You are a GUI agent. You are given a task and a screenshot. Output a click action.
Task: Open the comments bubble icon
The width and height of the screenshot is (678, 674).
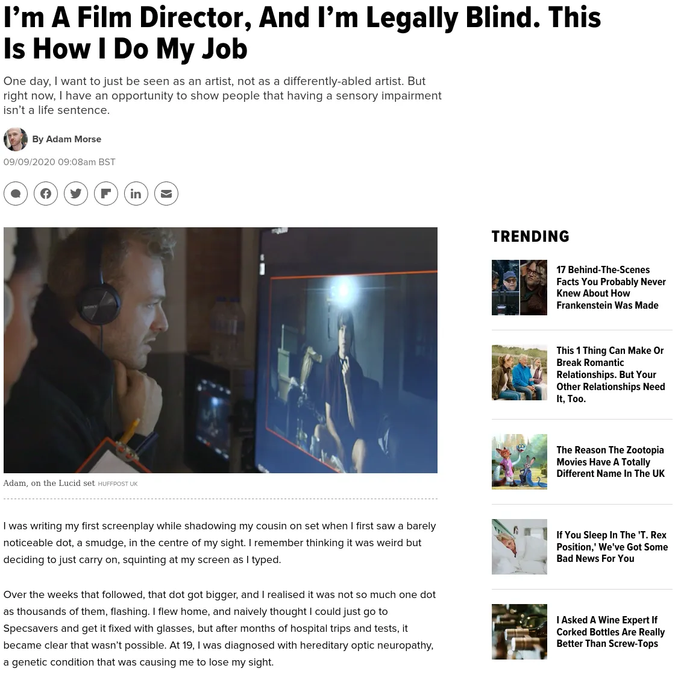[16, 194]
